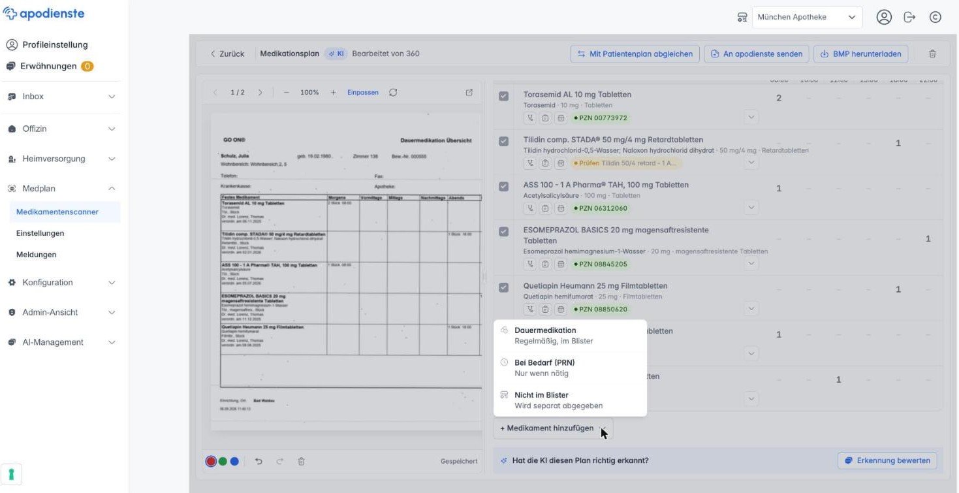The width and height of the screenshot is (959, 493).
Task: Click the stethoscope icon under Quetiapin Heumann
Action: 530,309
